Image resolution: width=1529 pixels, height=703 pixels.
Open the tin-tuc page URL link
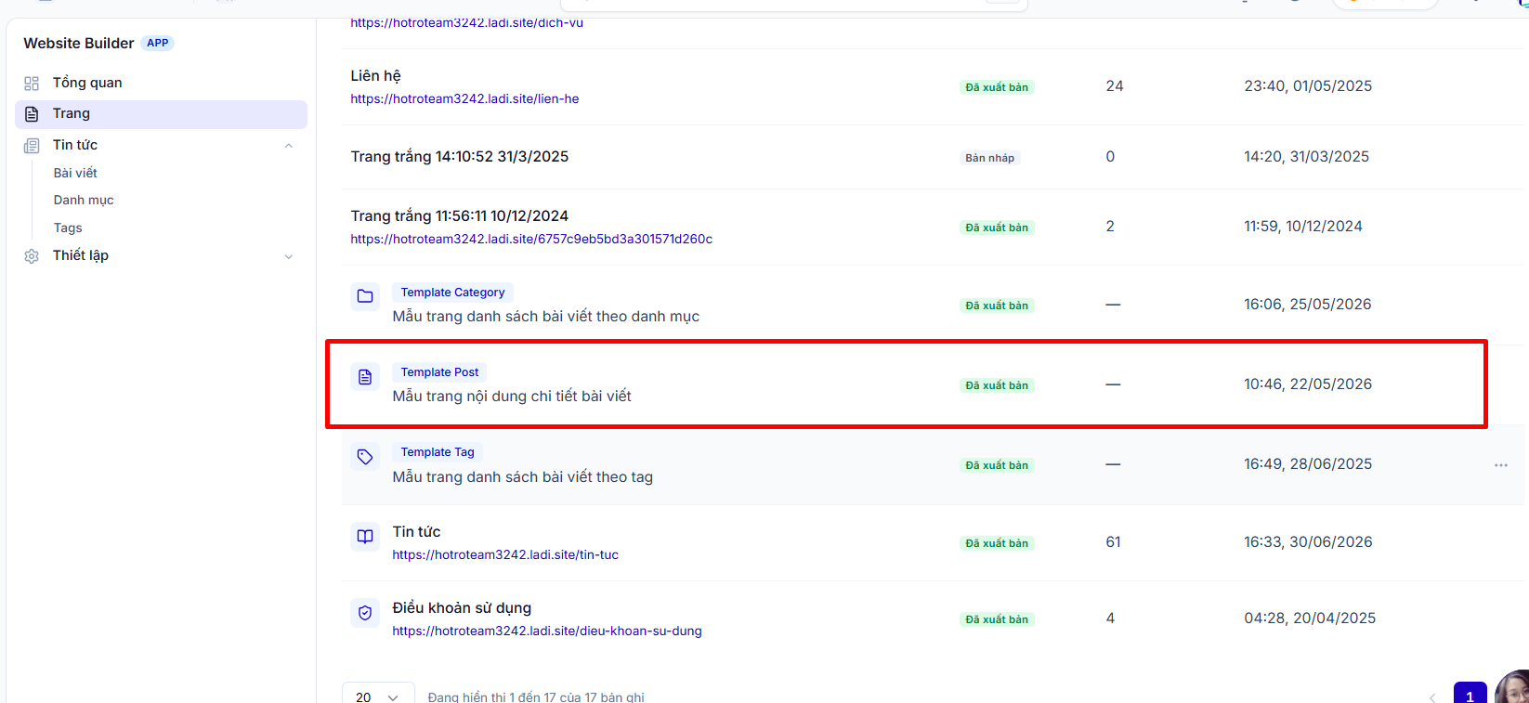pyautogui.click(x=505, y=554)
